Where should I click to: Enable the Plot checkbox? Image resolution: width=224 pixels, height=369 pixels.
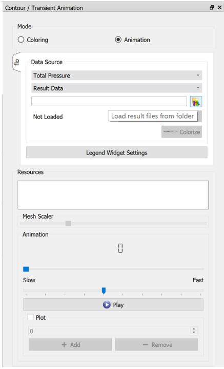pos(30,317)
